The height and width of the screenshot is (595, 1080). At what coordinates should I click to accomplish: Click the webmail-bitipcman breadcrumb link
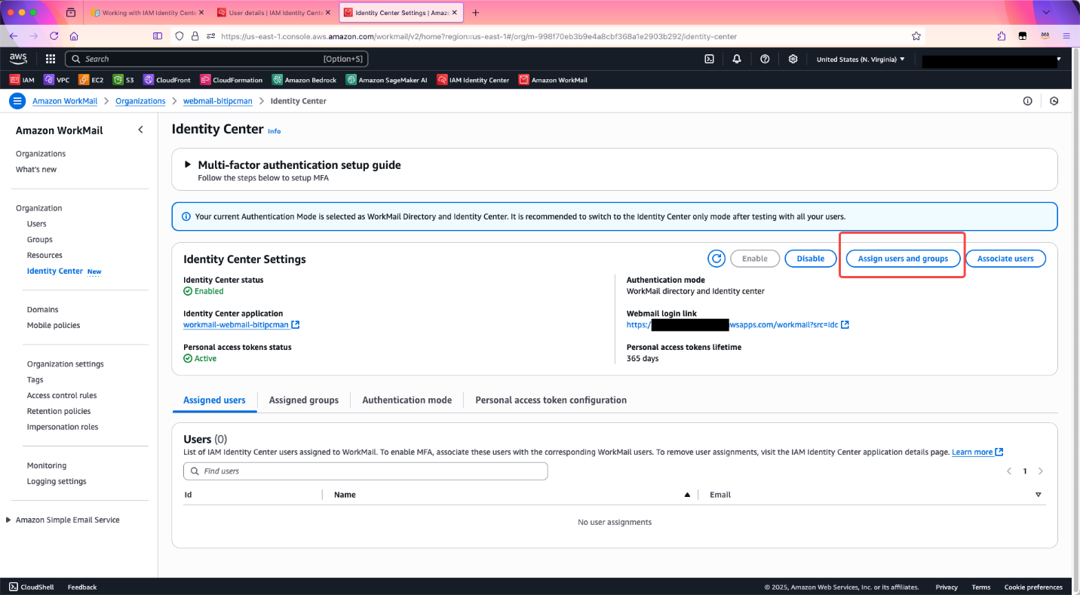[x=218, y=101]
